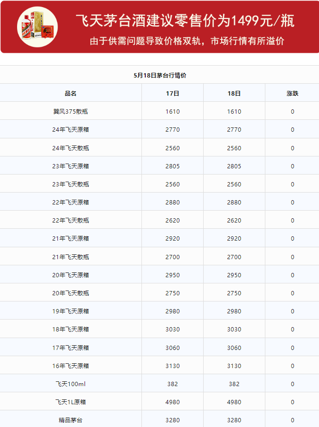
Task: Click 18日 price 2920 for 21年飞天原箱
Action: pos(234,239)
